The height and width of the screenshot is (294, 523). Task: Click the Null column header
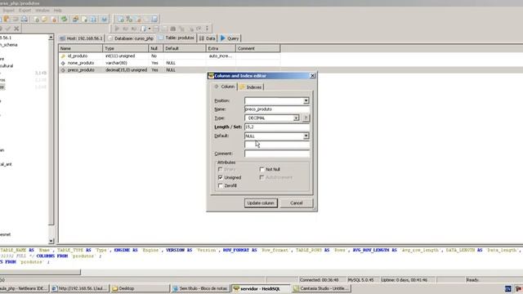pos(155,48)
